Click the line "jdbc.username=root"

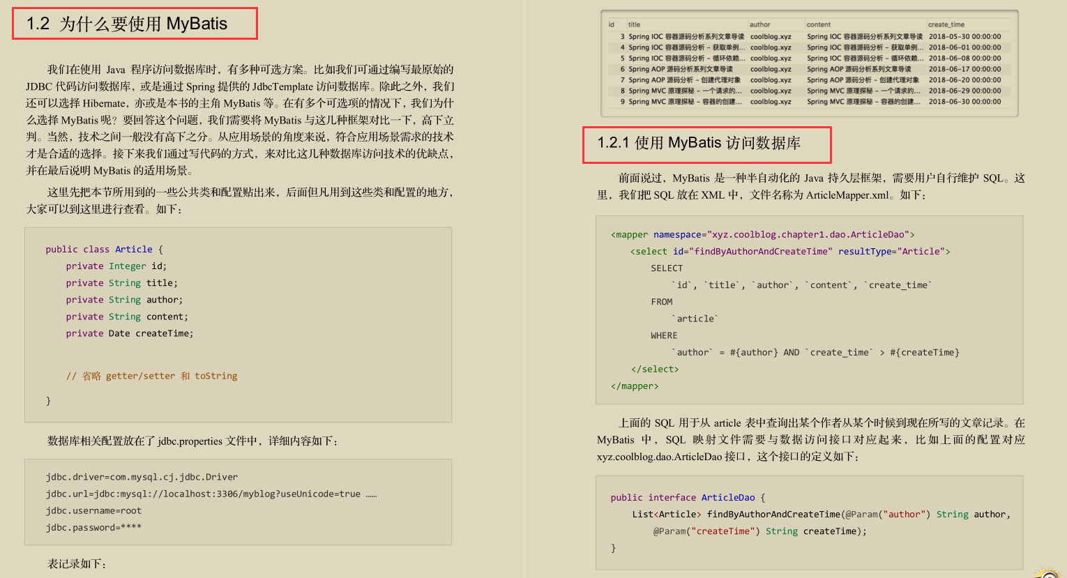pos(93,510)
